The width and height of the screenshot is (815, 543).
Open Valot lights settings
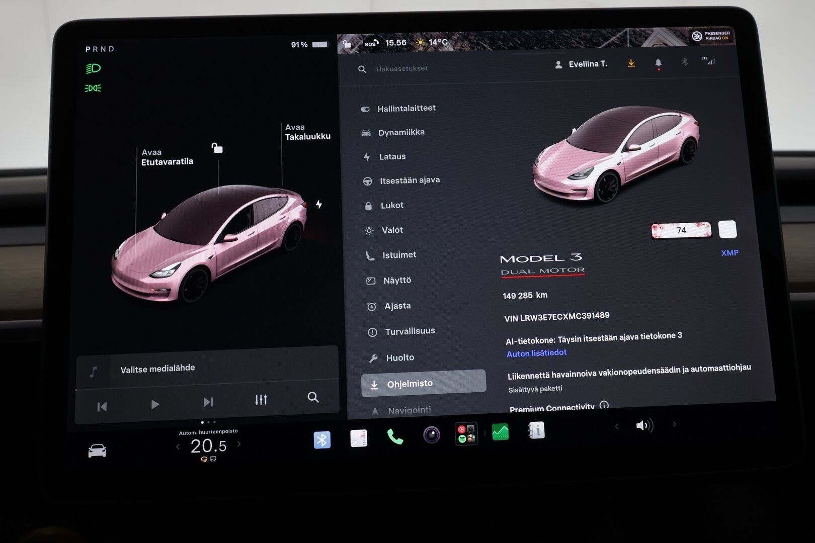(x=384, y=230)
